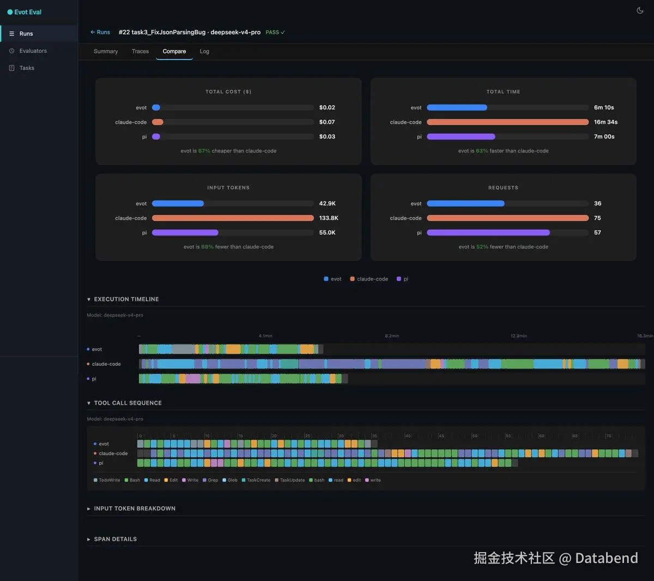Screen dimensions: 654x581
Task: Click the Runs list icon in the sidebar
Action: [x=11, y=34]
